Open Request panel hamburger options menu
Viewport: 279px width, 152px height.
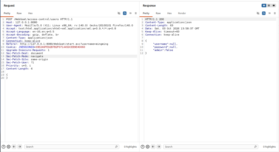[136, 13]
